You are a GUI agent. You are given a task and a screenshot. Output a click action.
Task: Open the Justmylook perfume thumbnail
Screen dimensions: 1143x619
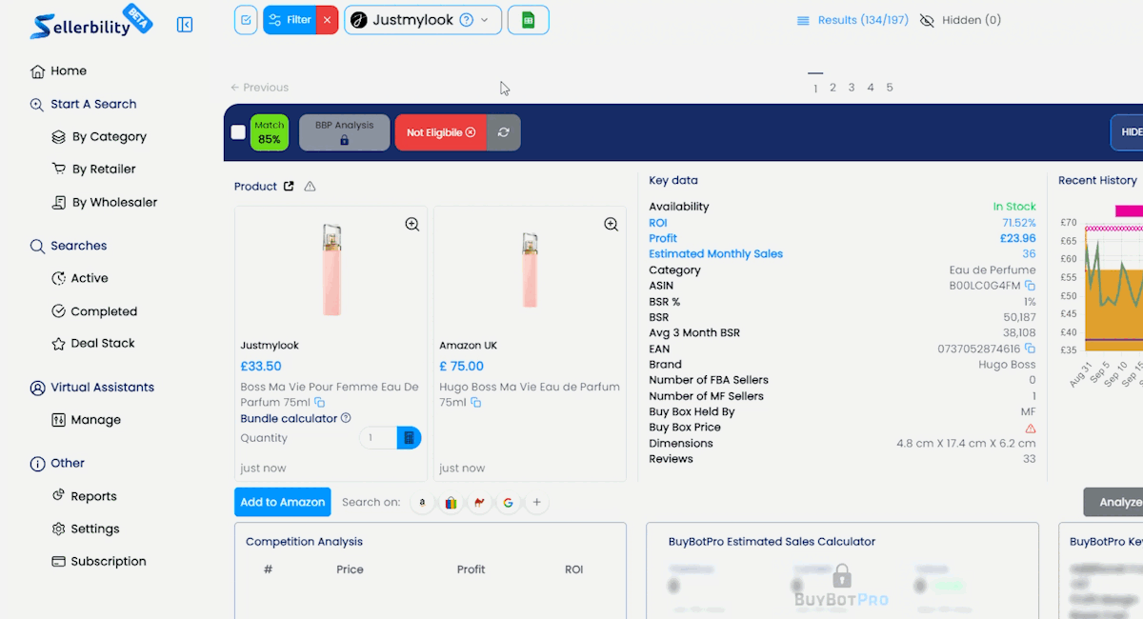[331, 270]
